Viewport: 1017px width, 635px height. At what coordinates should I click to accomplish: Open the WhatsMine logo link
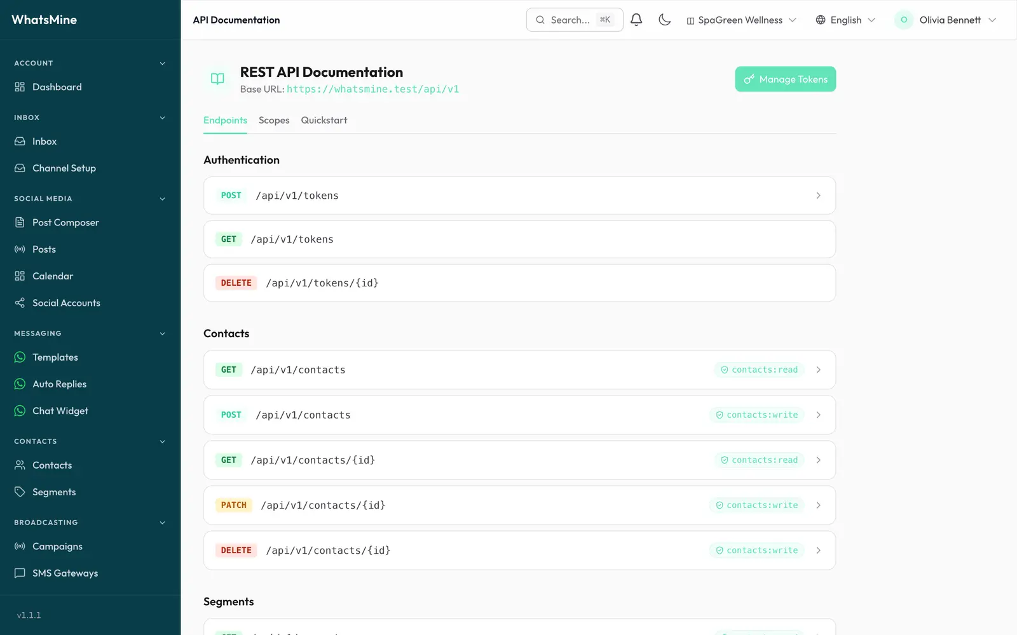(44, 20)
